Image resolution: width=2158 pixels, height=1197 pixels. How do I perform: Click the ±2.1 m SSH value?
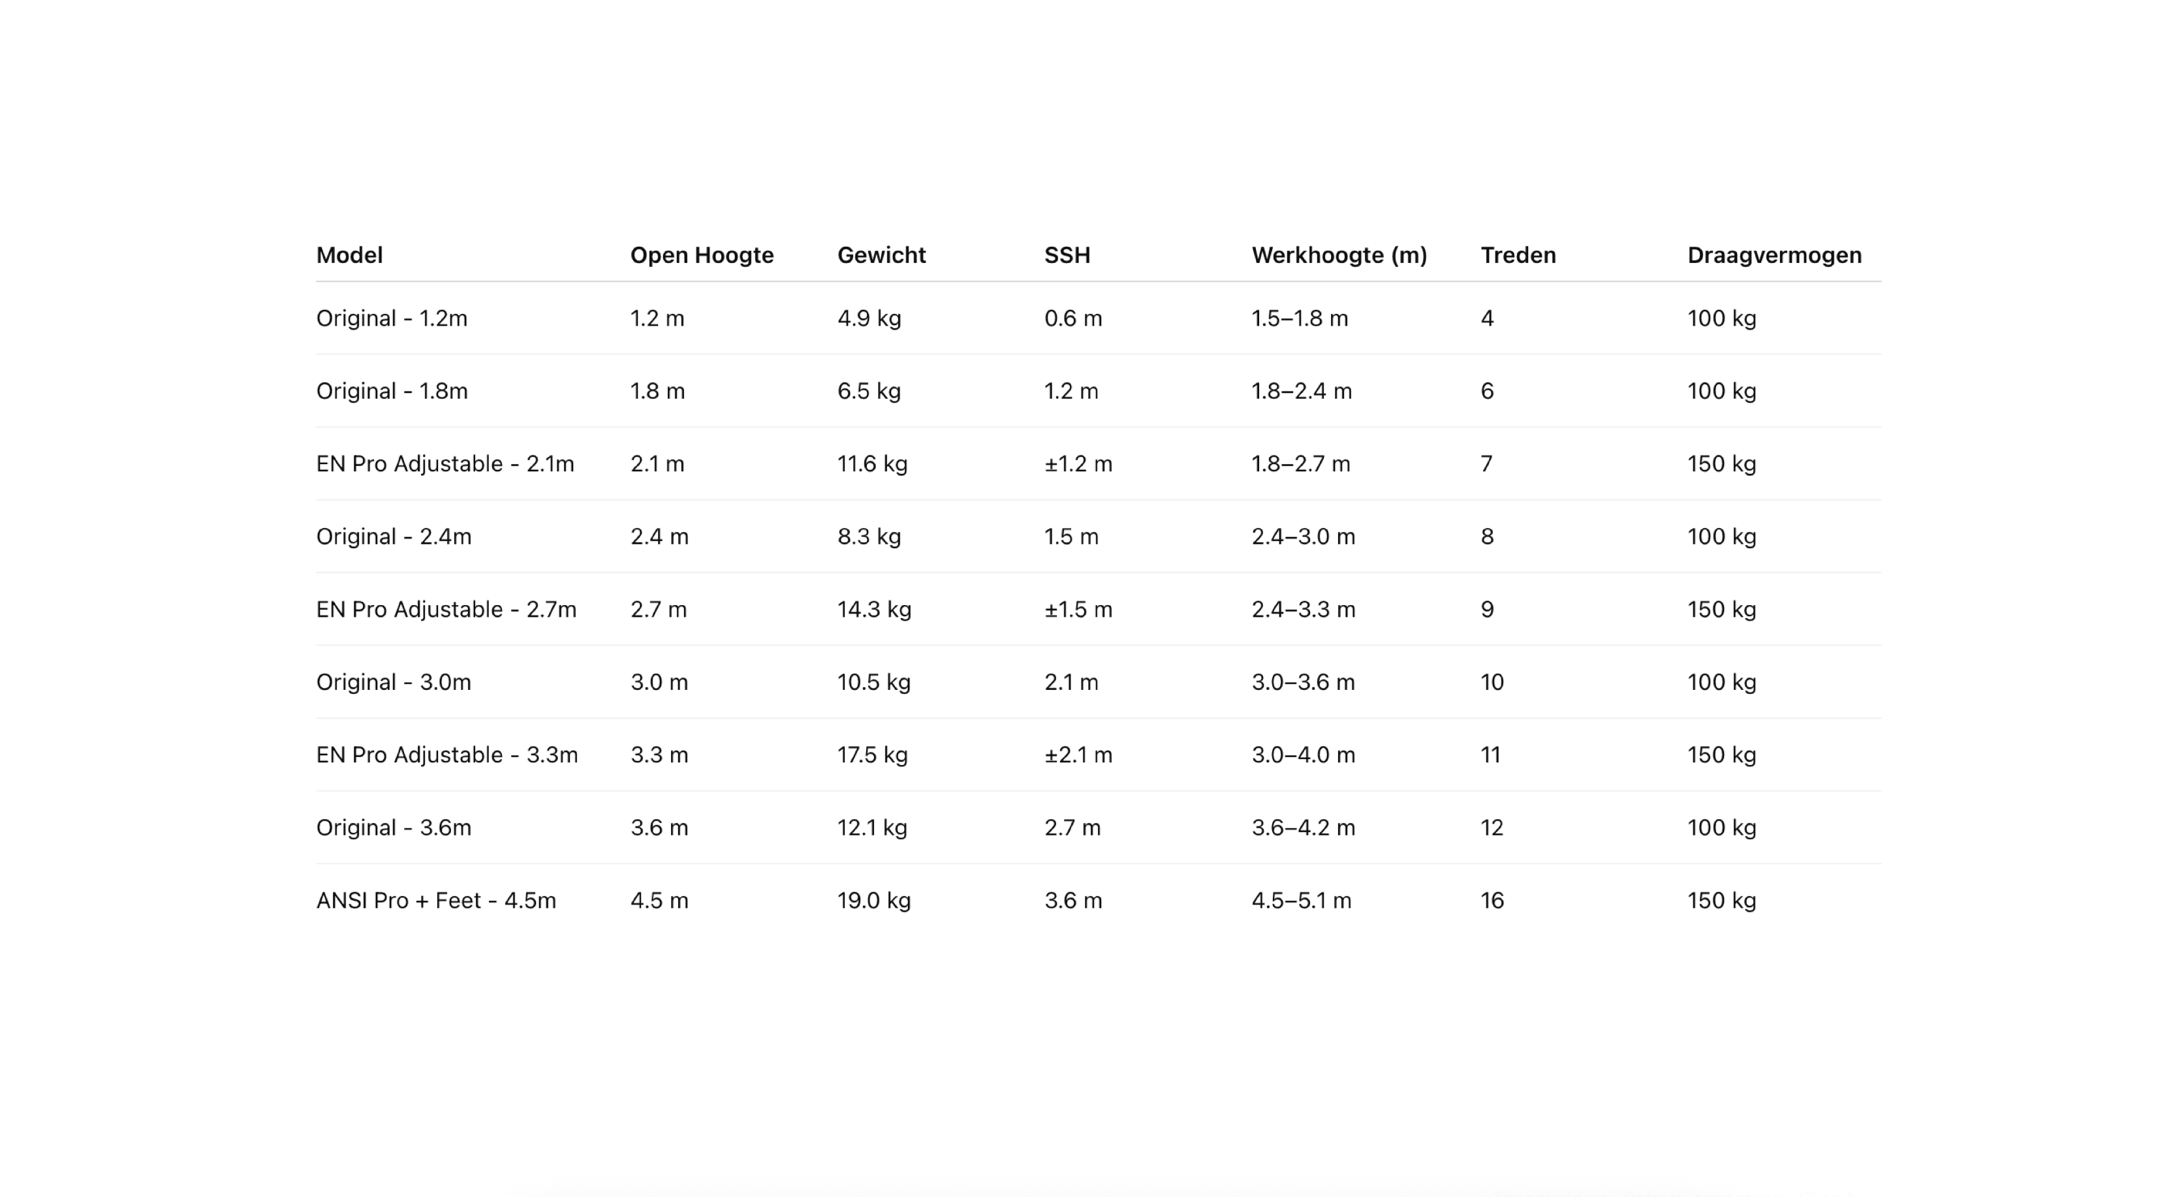pos(1078,756)
